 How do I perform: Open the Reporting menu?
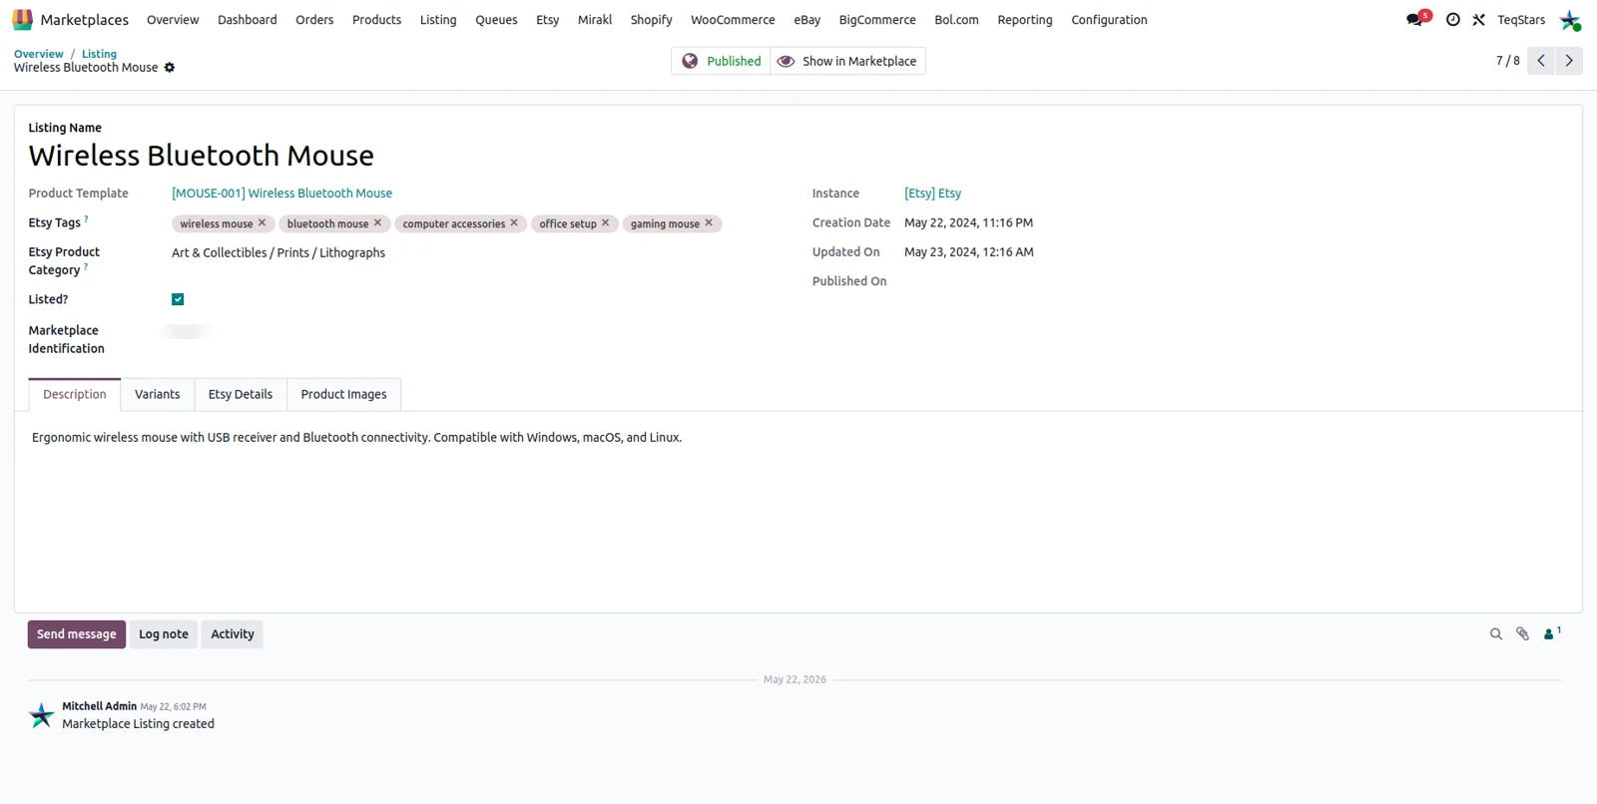pos(1024,20)
